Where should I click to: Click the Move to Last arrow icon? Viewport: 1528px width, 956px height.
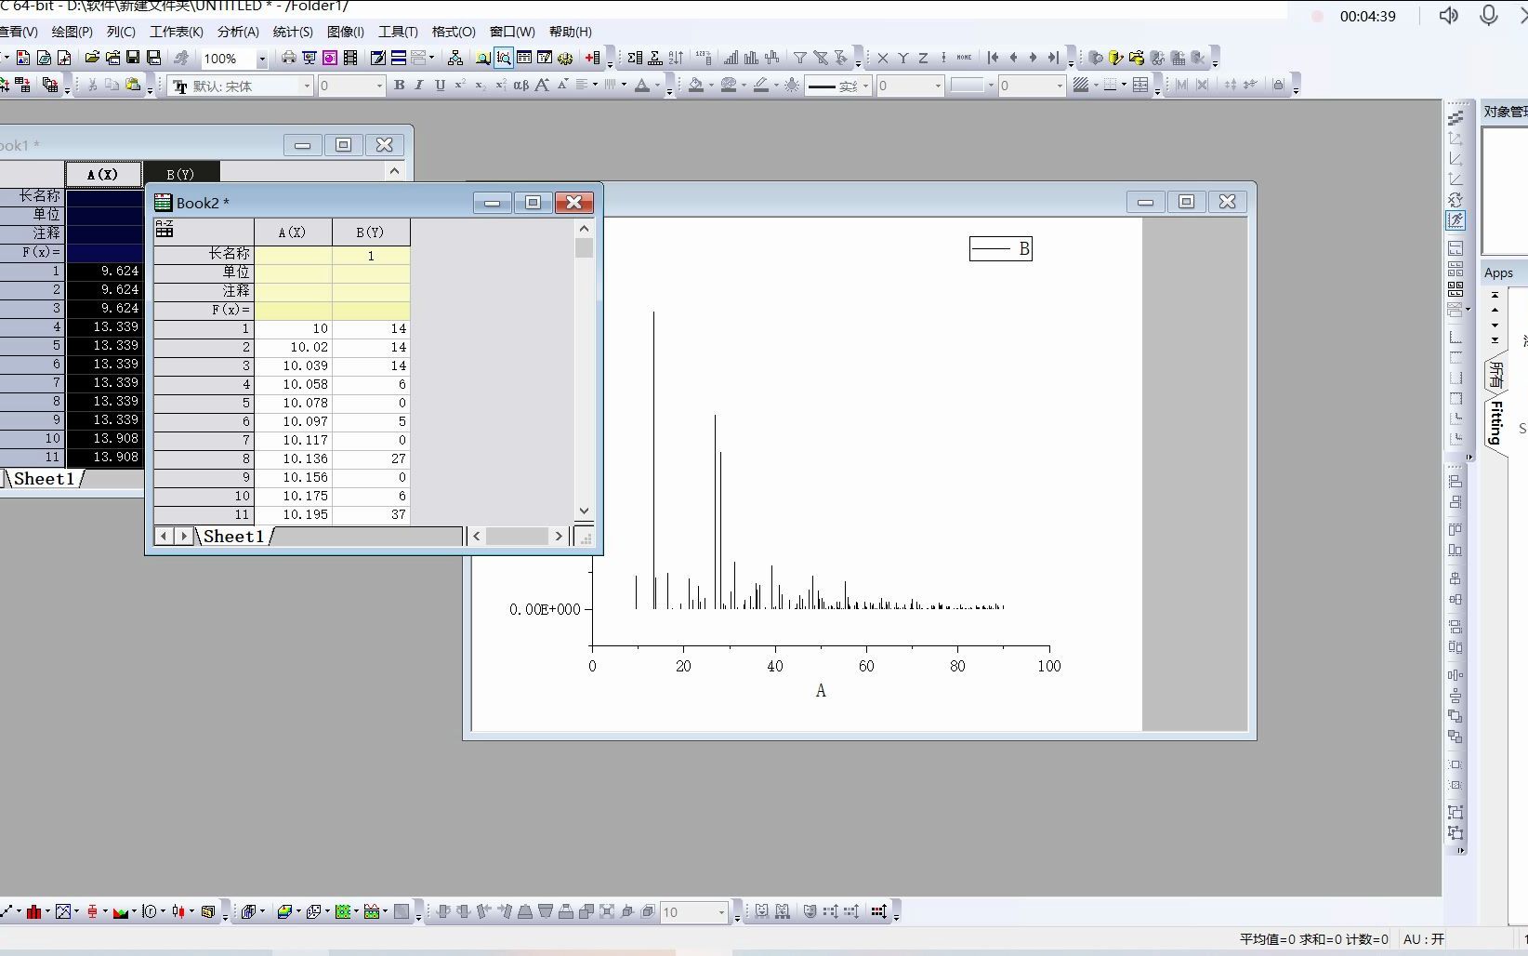pyautogui.click(x=1053, y=58)
